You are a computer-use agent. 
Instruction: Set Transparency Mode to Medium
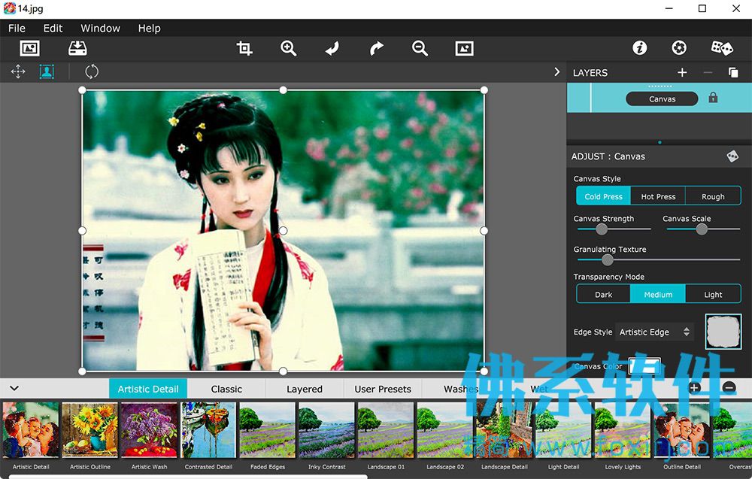[658, 295]
